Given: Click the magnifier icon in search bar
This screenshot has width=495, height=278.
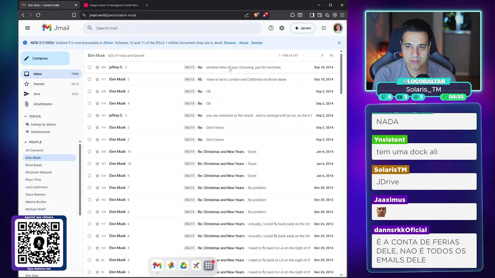Looking at the screenshot, I should tap(90, 28).
